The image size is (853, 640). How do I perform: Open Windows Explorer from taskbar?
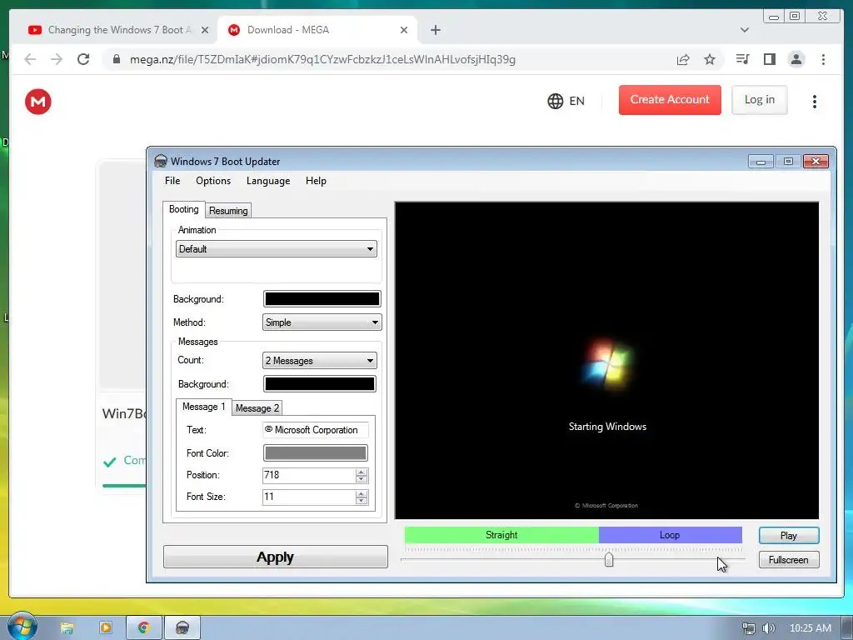pos(67,628)
